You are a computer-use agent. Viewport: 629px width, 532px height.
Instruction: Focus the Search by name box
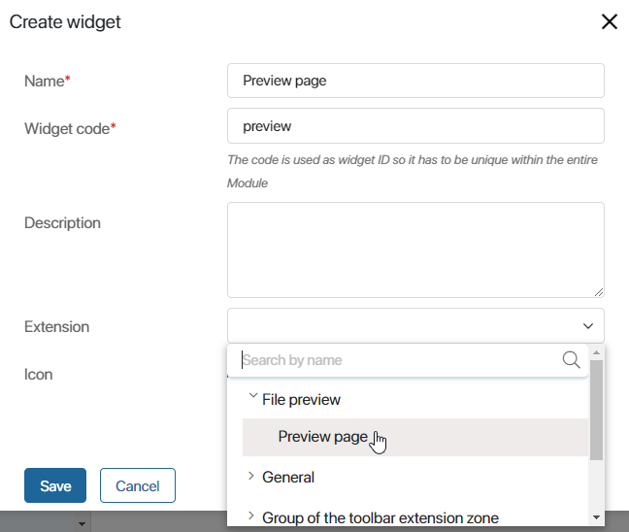tap(401, 360)
